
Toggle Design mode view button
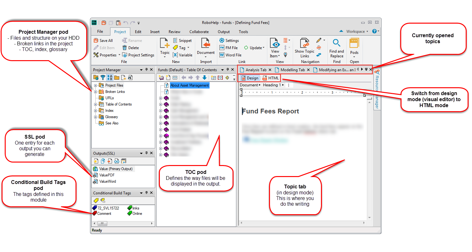click(250, 78)
